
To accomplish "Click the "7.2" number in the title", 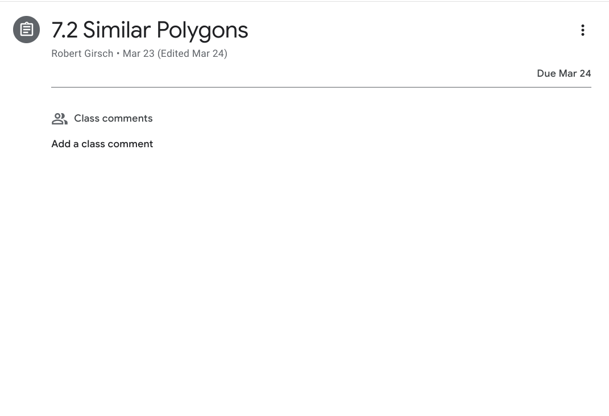I will pyautogui.click(x=64, y=30).
